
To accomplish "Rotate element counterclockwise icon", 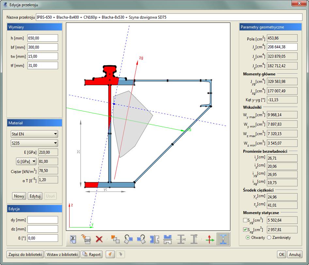I will coord(128,239).
